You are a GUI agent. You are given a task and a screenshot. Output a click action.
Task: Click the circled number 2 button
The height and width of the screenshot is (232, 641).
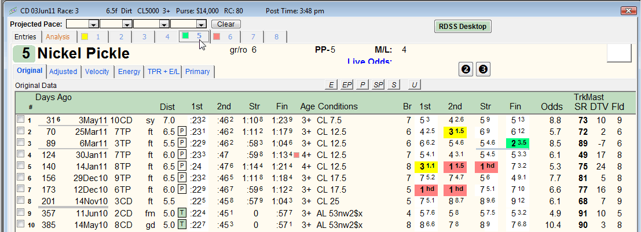466,69
